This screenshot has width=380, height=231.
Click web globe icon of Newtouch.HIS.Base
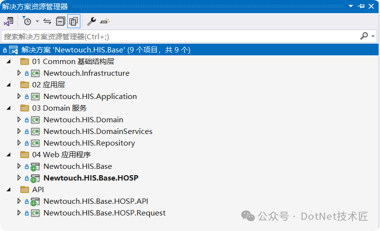coord(35,167)
